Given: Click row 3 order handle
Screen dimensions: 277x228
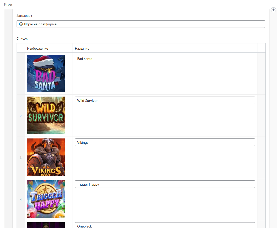Looking at the screenshot, I should 21,158.
